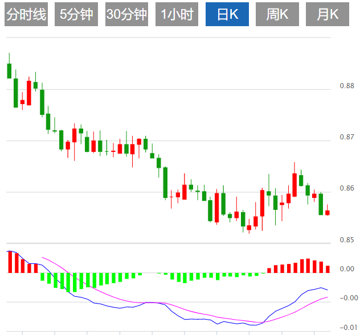
Task: Click the MACD 0.00 axis label
Action: (x=347, y=268)
